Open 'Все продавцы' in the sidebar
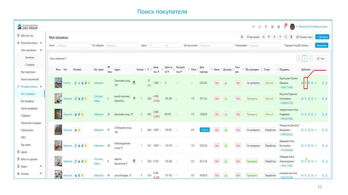 28,101
